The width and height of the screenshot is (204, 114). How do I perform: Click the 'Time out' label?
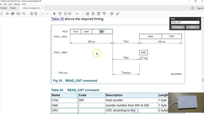[63, 73]
